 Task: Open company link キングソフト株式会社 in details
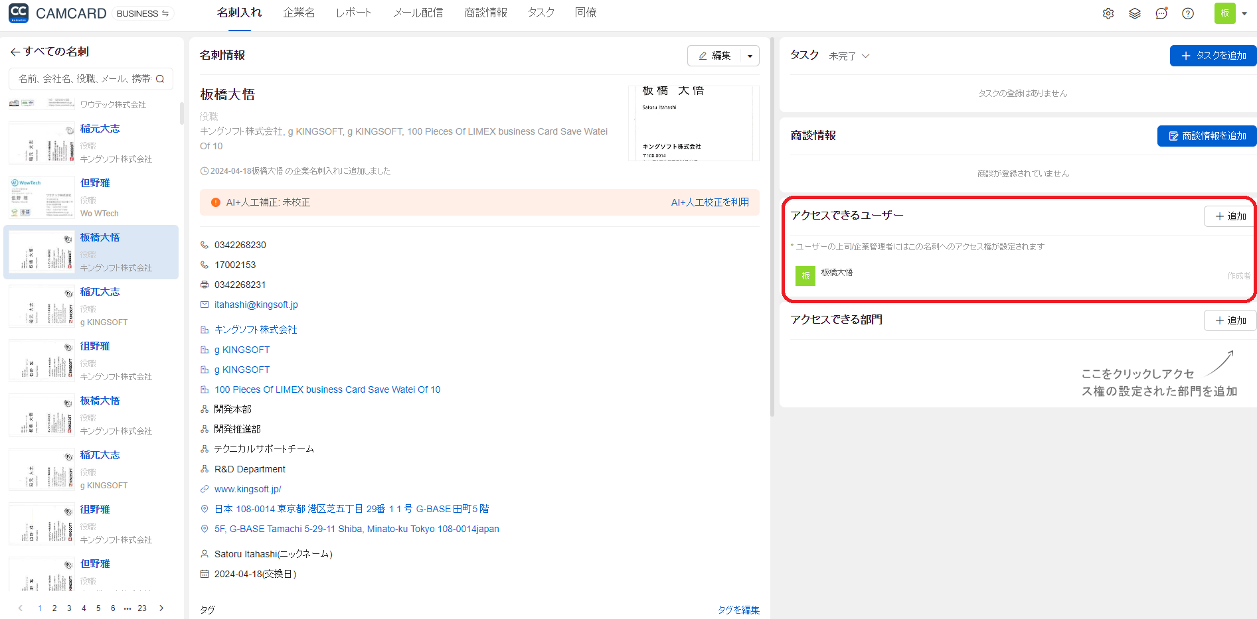tap(256, 330)
